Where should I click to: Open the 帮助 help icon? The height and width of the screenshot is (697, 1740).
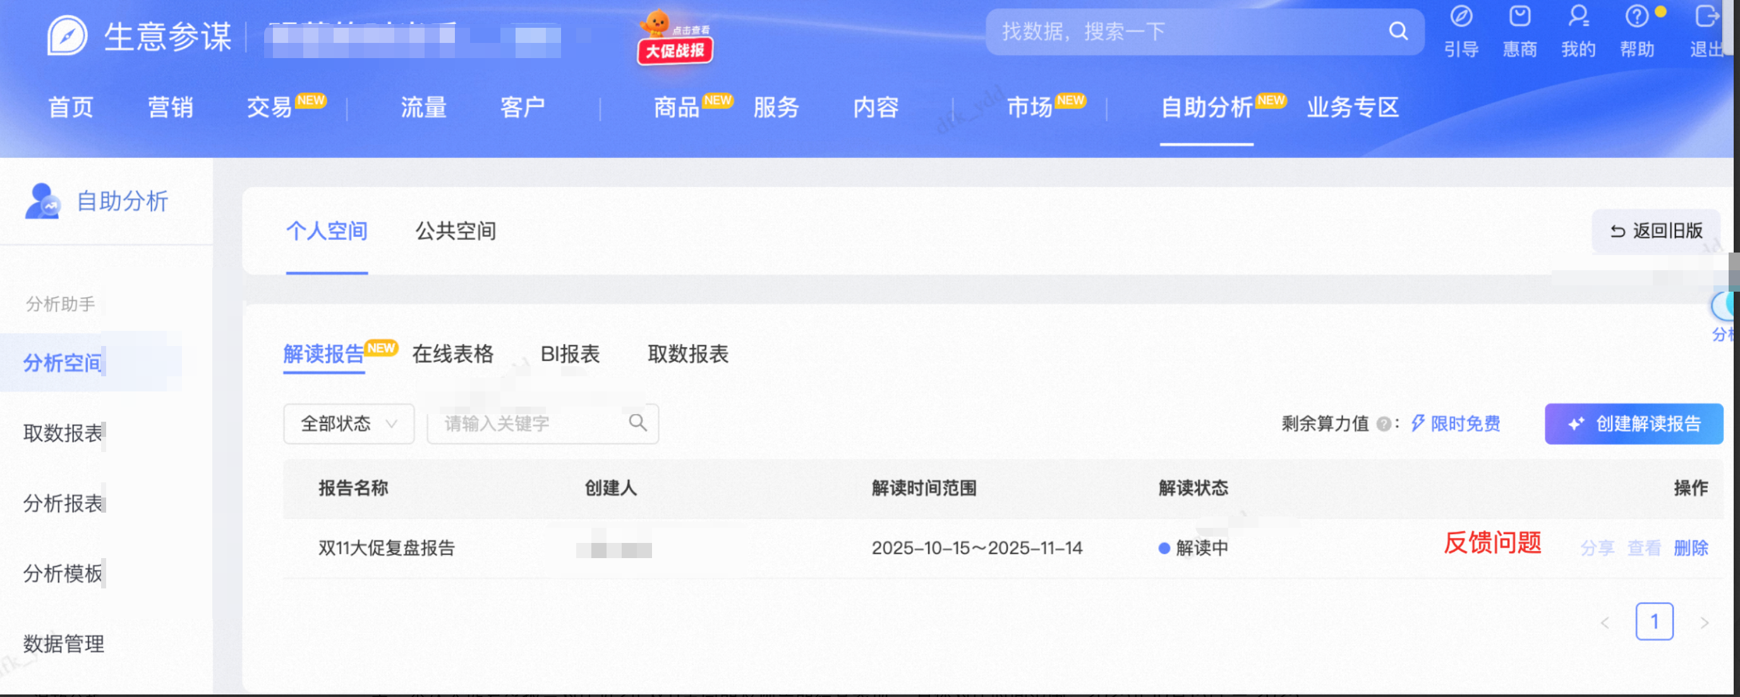tap(1636, 16)
